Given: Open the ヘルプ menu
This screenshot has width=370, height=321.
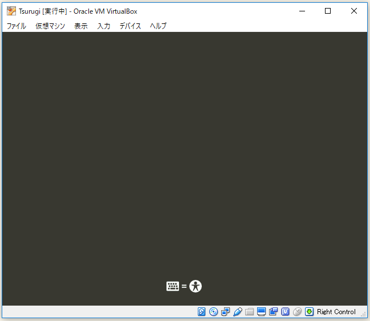Looking at the screenshot, I should [158, 26].
